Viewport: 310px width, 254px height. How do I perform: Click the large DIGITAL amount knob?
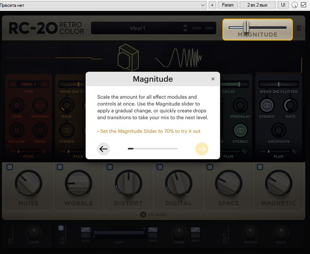click(x=179, y=183)
